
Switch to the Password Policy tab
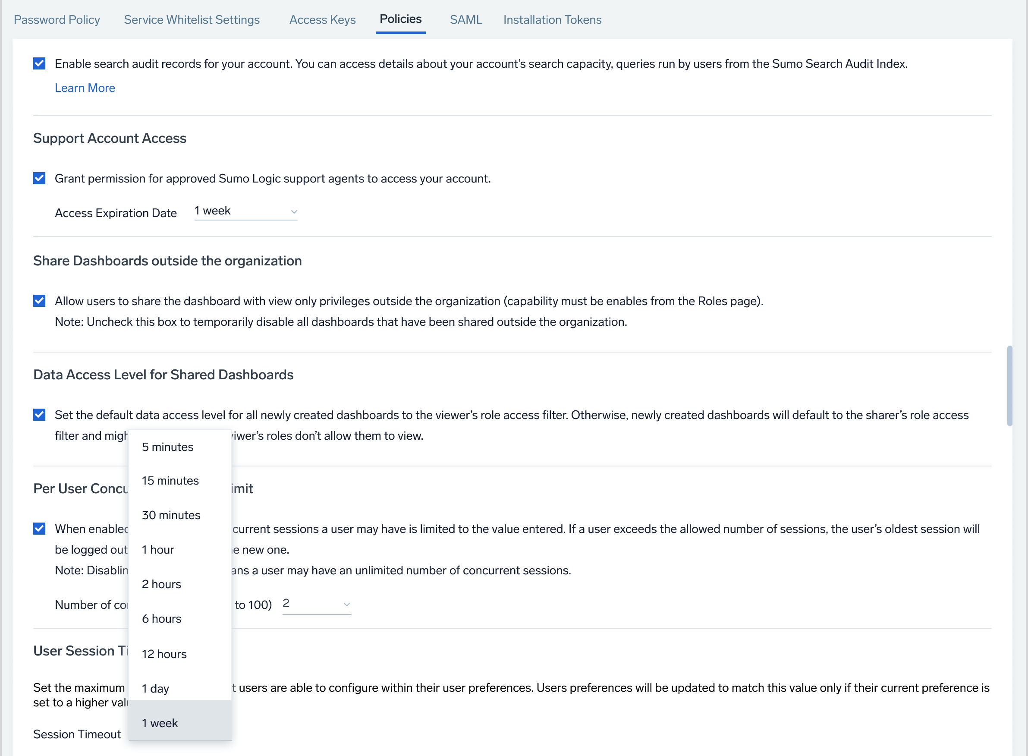pyautogui.click(x=57, y=19)
